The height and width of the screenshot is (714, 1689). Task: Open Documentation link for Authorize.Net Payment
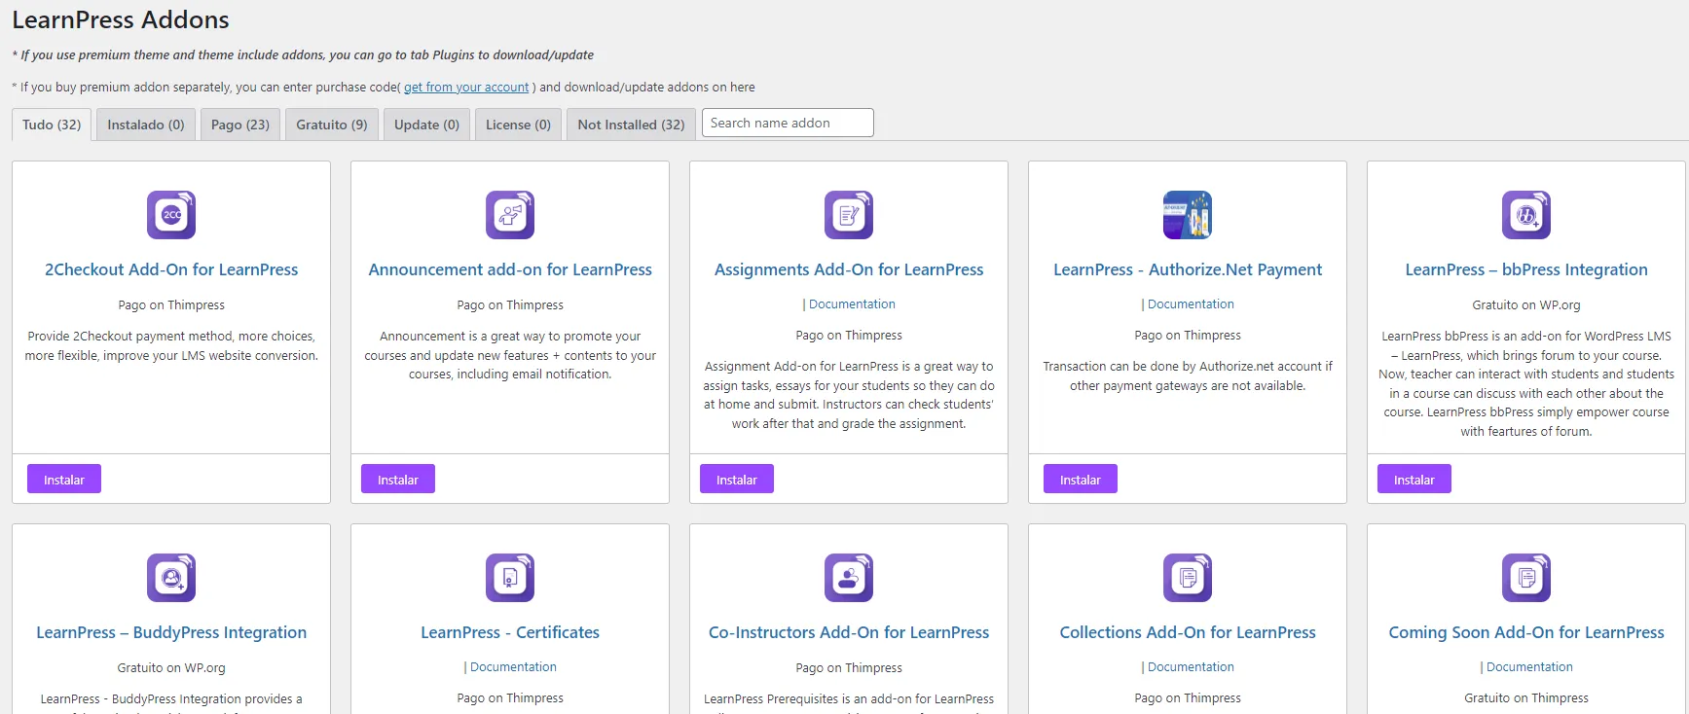[x=1191, y=304]
